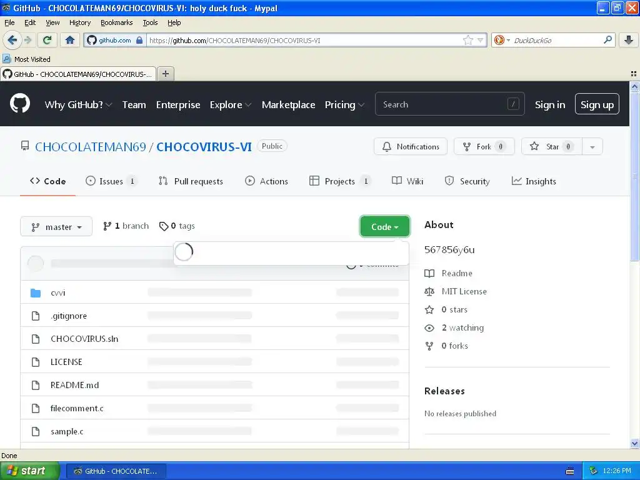Open the cvvi folder
The image size is (640, 480).
[x=57, y=292]
